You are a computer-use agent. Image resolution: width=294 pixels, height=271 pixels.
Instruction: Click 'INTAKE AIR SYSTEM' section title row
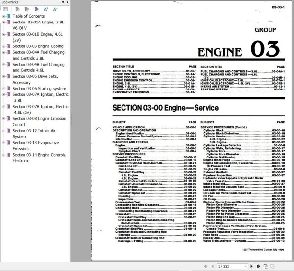(243, 87)
